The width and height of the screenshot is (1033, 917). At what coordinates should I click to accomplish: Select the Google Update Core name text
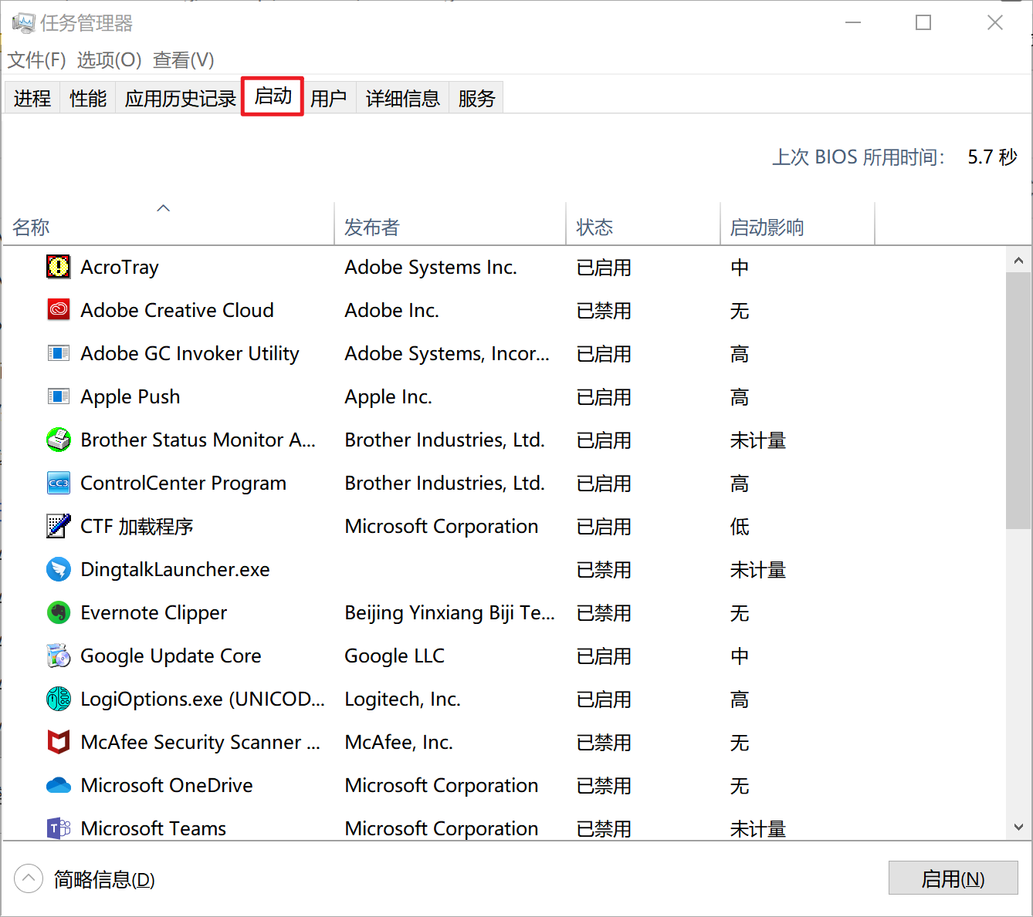[x=171, y=656]
